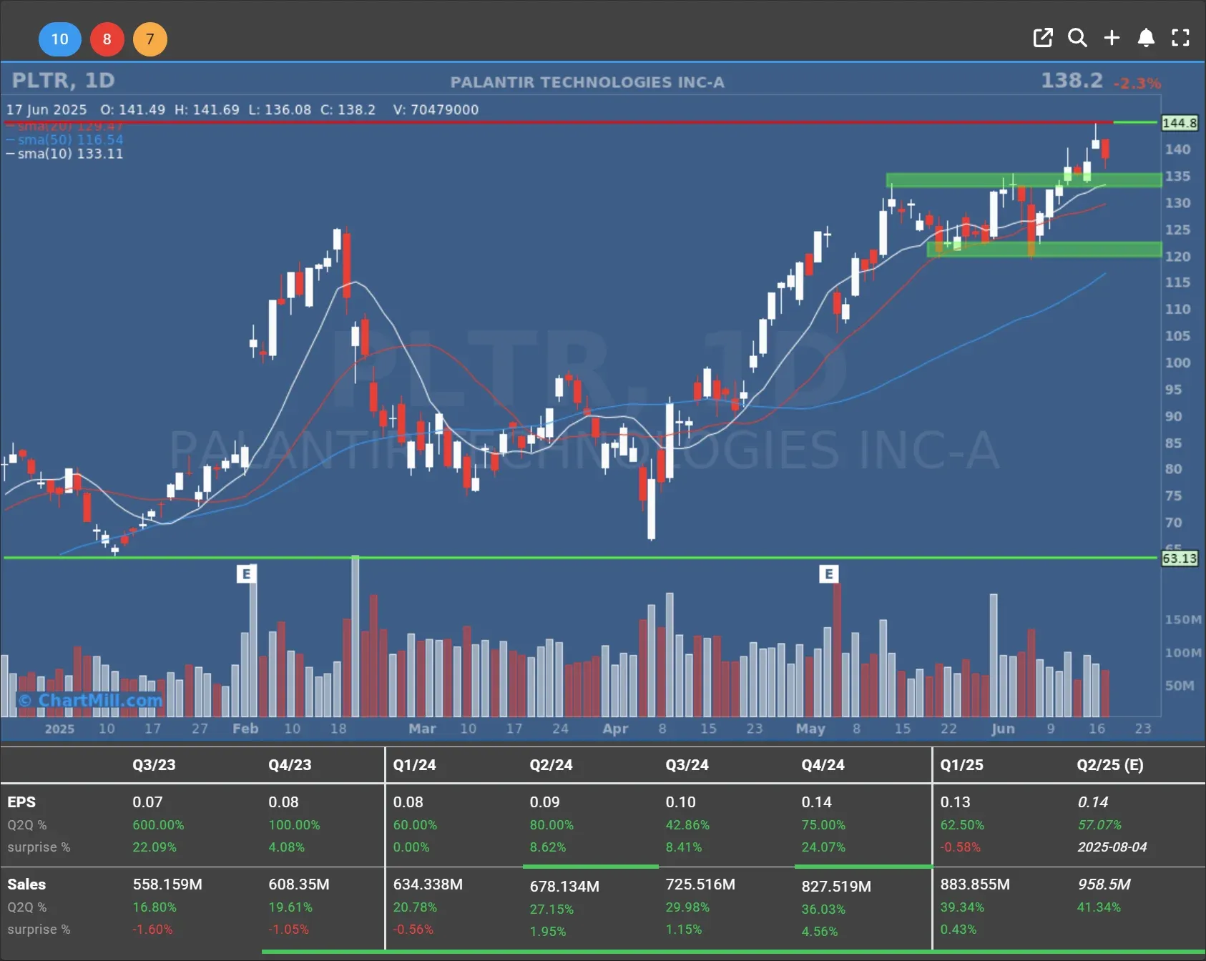Image resolution: width=1206 pixels, height=961 pixels.
Task: Click Sales value 634.338M
Action: pos(428,884)
